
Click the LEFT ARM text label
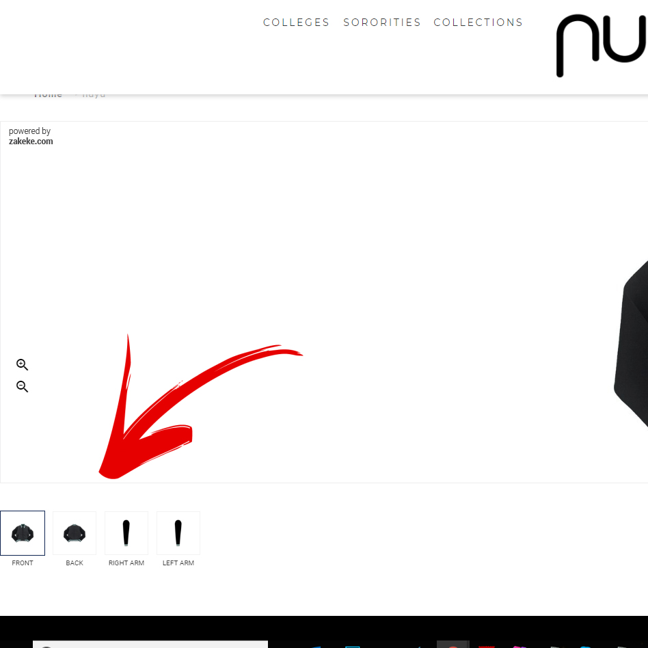(x=178, y=563)
